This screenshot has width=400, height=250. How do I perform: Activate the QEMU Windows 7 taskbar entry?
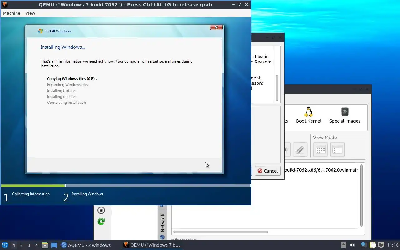(152, 245)
